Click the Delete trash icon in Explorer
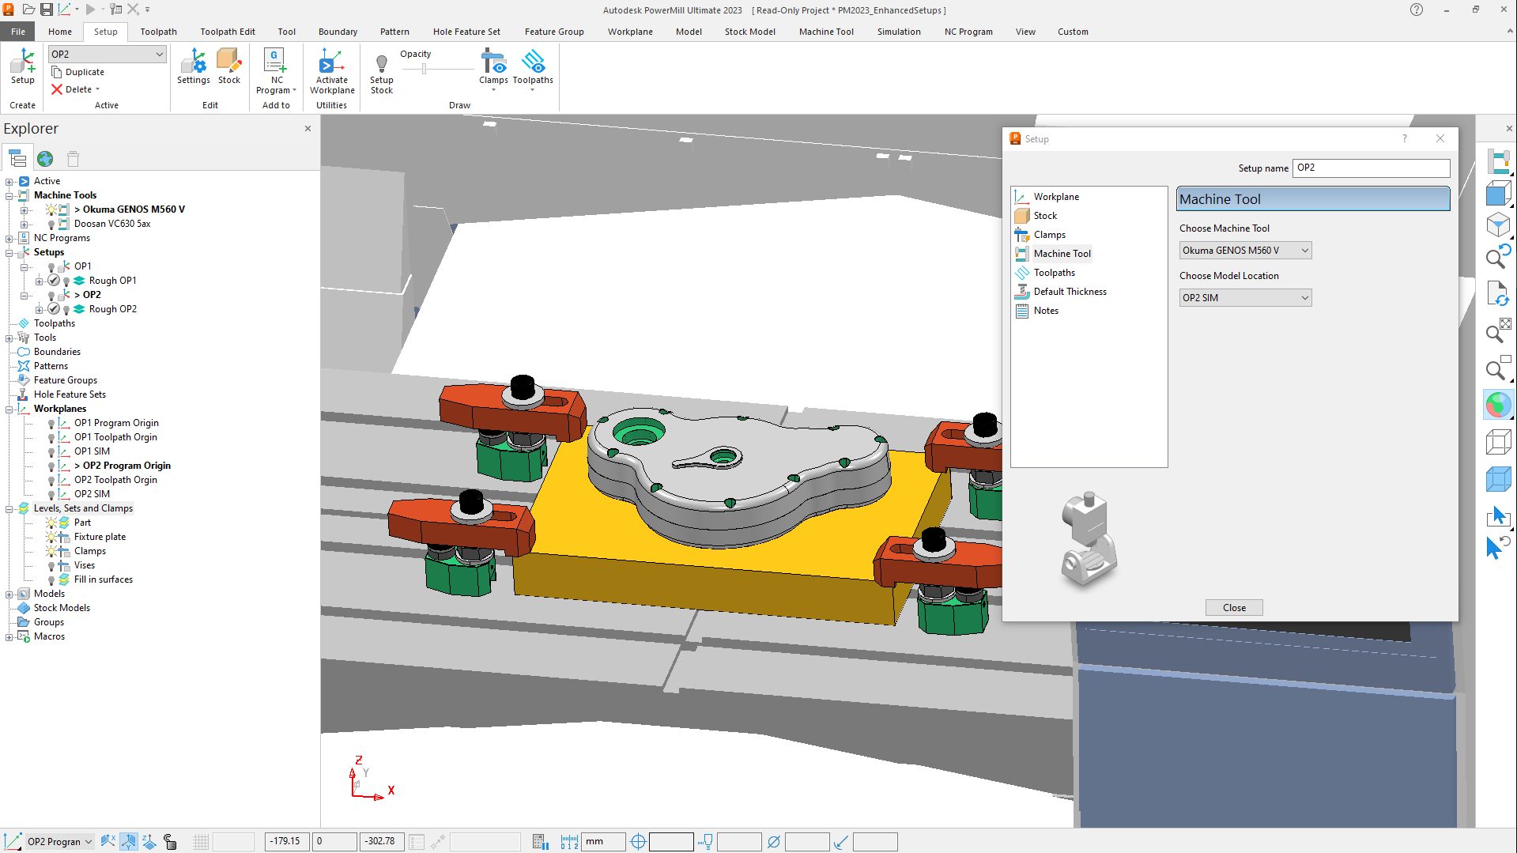 point(72,158)
